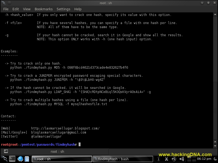This screenshot has width=218, height=163.
Task: Click the -h <hash_value> option text
Action: point(19,15)
